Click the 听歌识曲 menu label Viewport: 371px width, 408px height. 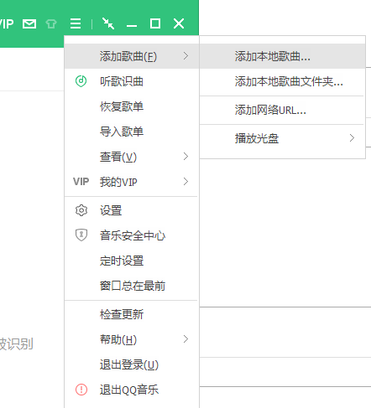122,81
